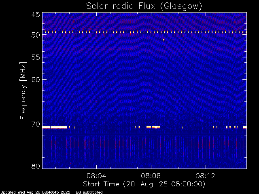259x194 pixels.
Task: Click the '60' frequency tick label
Action: click(36, 80)
